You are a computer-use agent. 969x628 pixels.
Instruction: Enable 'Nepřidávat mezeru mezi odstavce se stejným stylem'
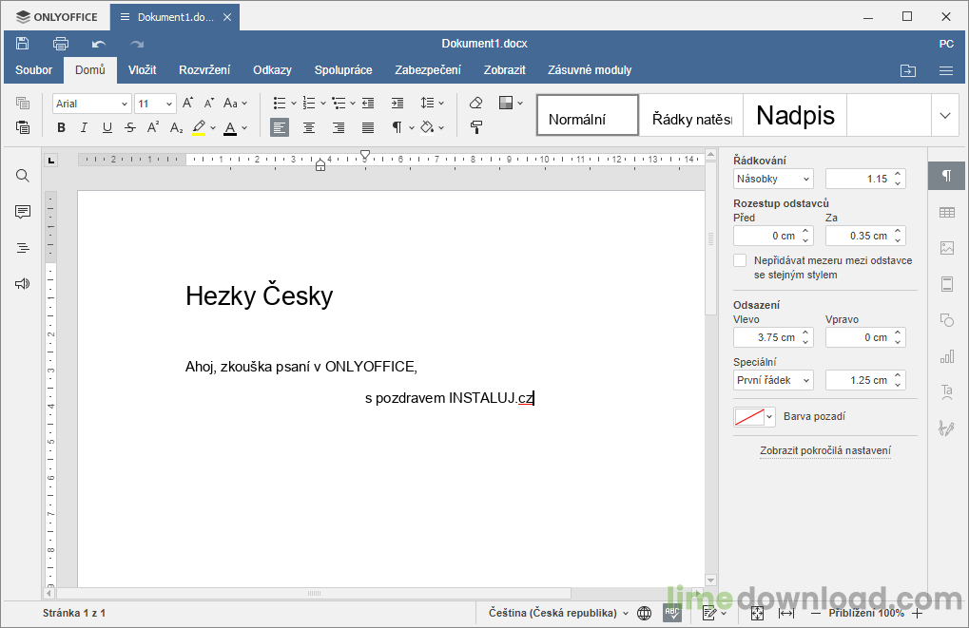[740, 259]
